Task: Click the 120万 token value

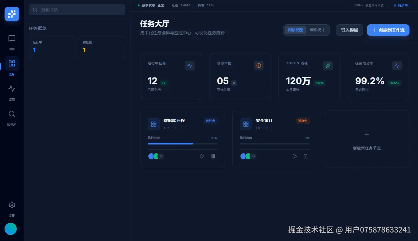Action: pos(299,81)
